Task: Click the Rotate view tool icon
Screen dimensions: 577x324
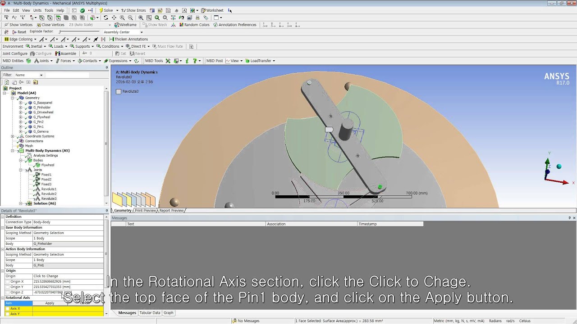Action: pyautogui.click(x=105, y=18)
